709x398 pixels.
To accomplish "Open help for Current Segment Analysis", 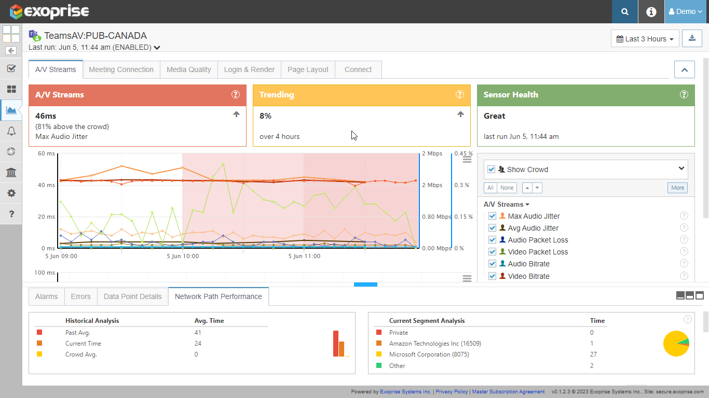I will 688,319.
